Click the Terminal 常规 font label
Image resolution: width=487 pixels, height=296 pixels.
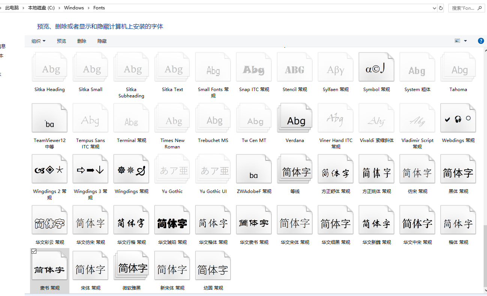[131, 141]
